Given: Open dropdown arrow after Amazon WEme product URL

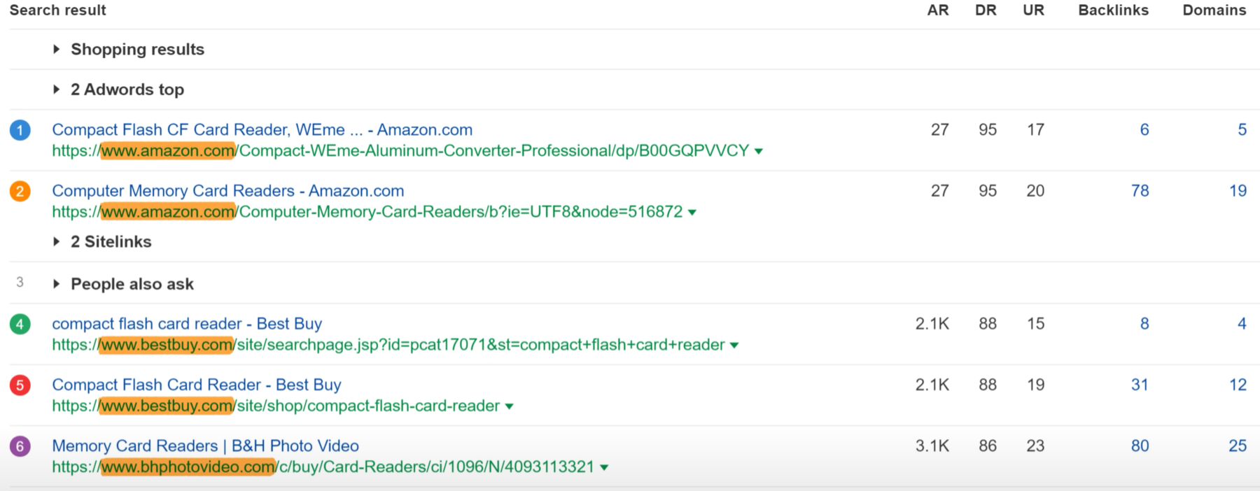Looking at the screenshot, I should coord(759,152).
